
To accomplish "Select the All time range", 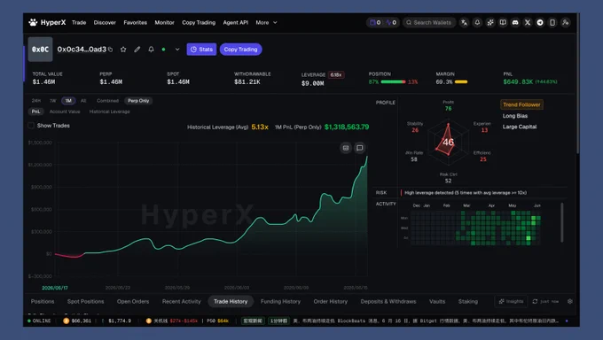I will coord(83,101).
